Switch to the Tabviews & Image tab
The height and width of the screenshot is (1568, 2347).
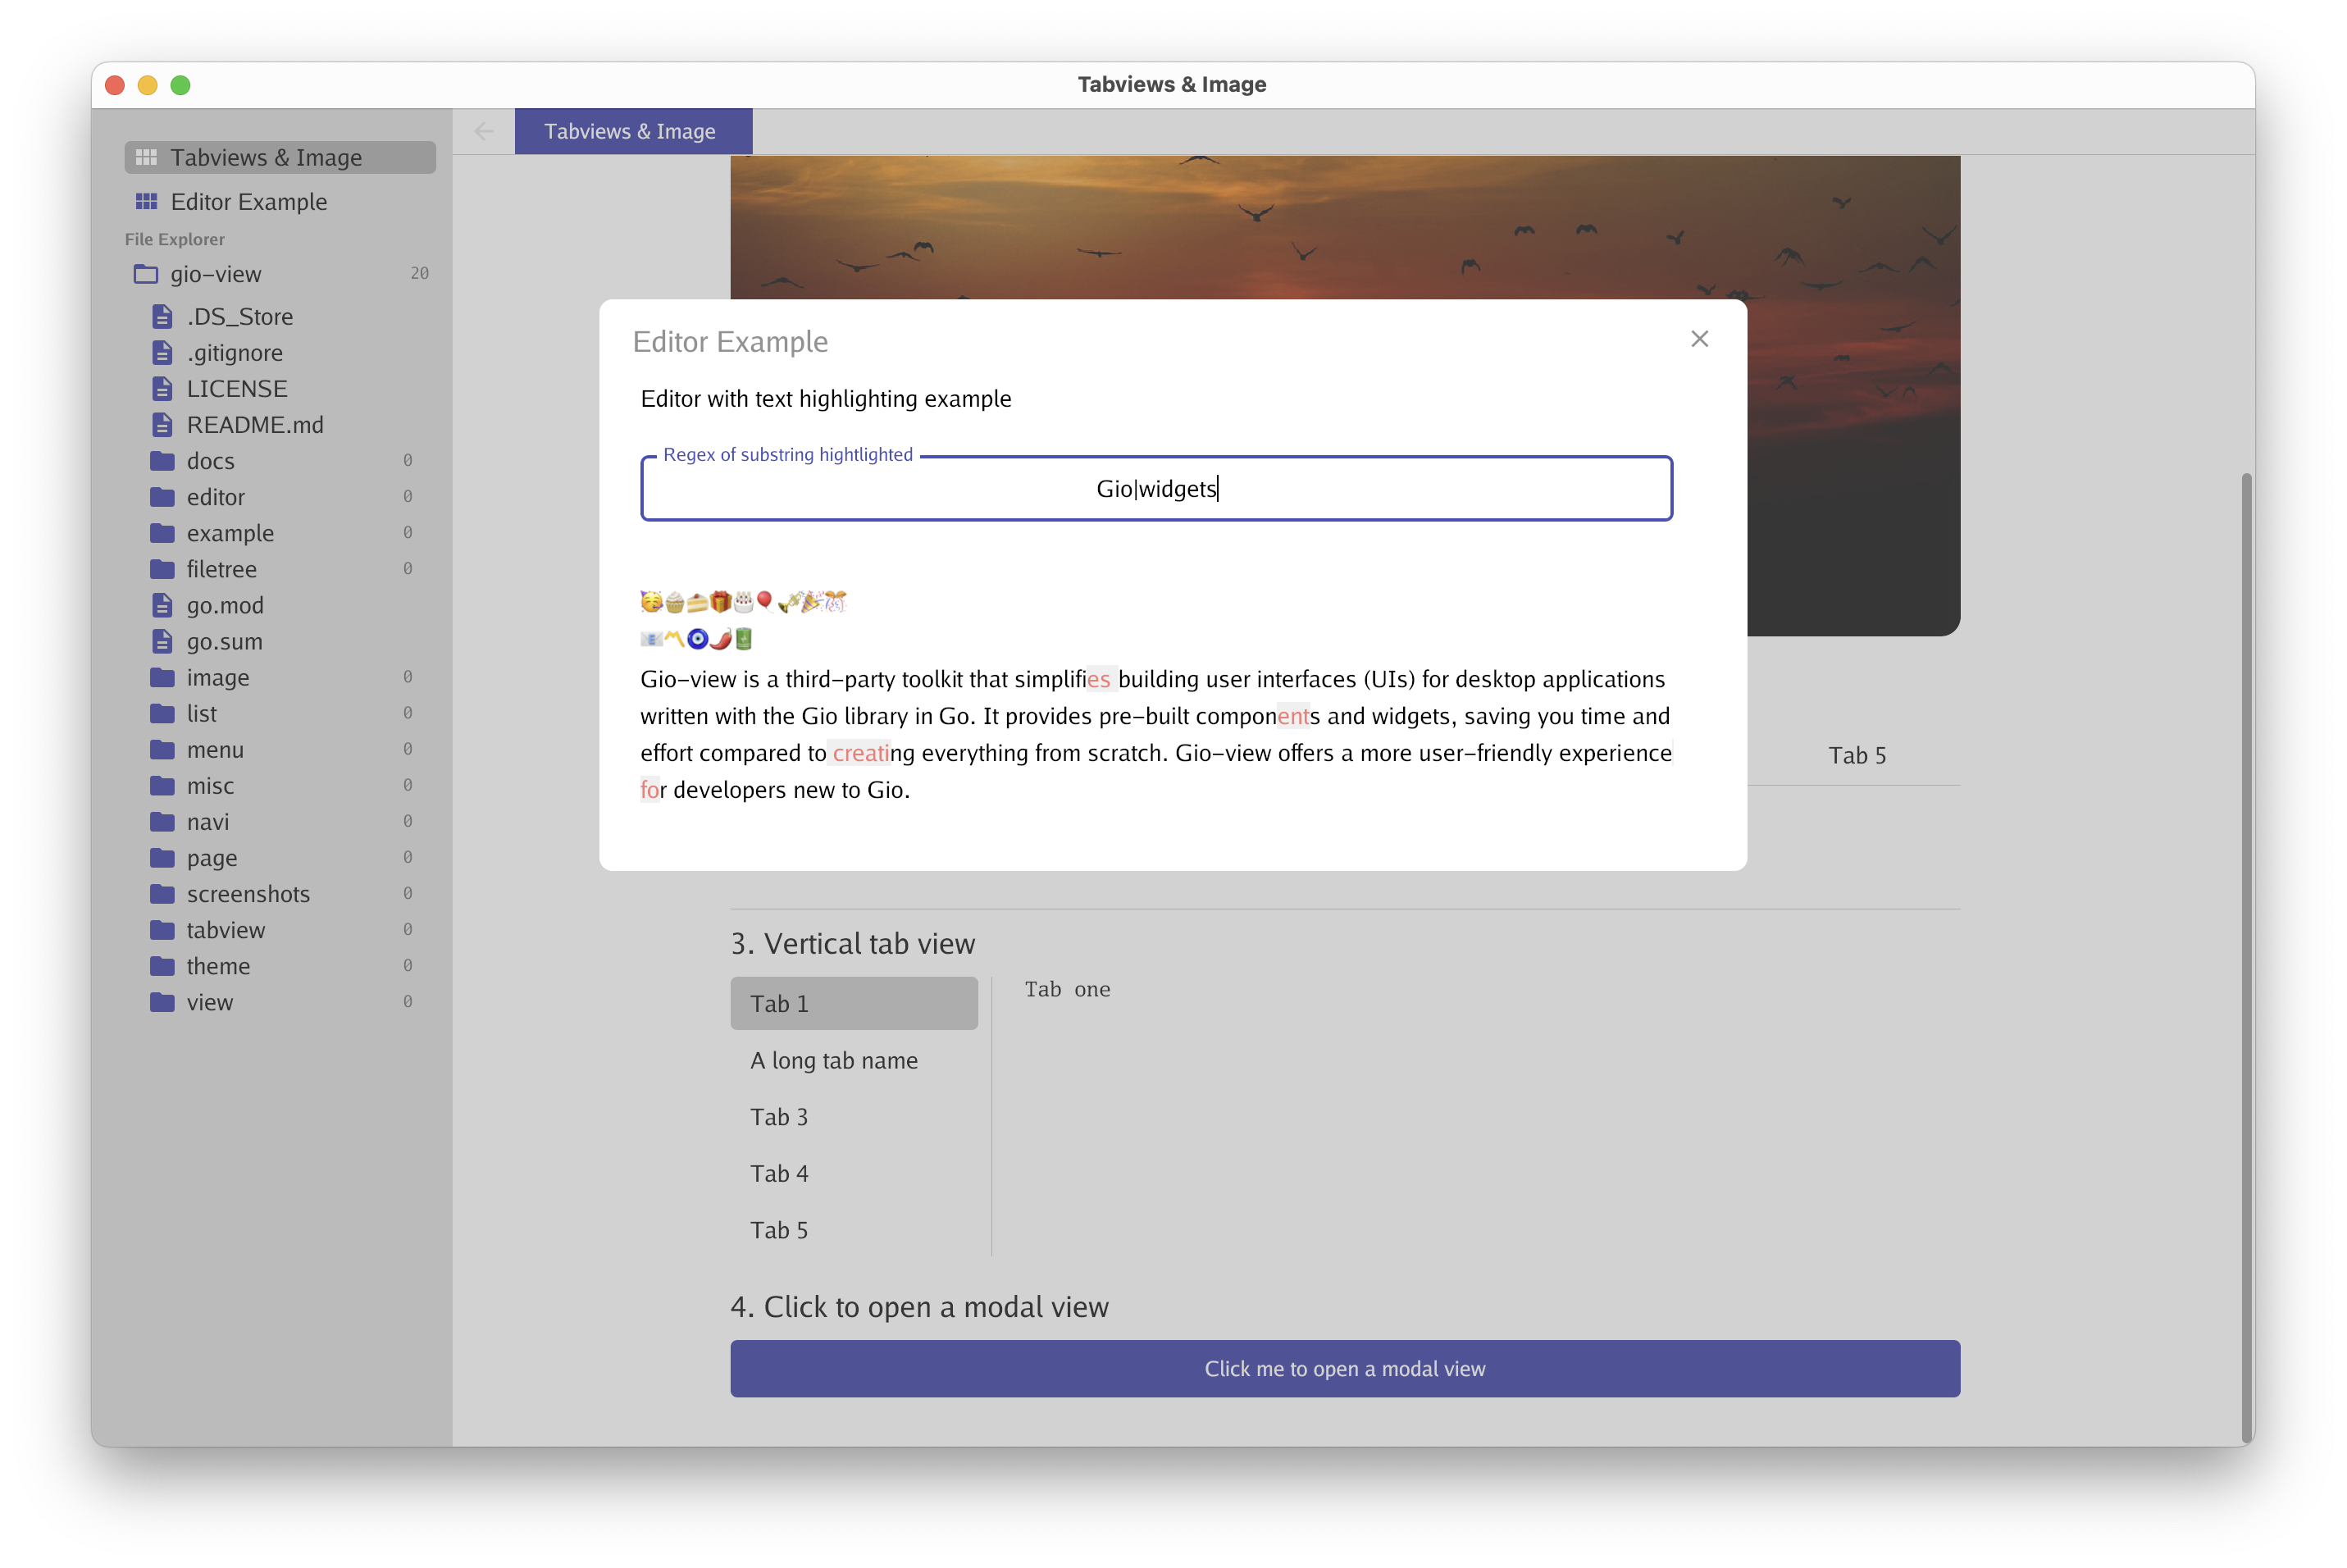633,132
